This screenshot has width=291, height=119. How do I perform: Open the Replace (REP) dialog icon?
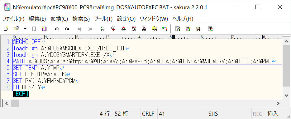pos(134,28)
